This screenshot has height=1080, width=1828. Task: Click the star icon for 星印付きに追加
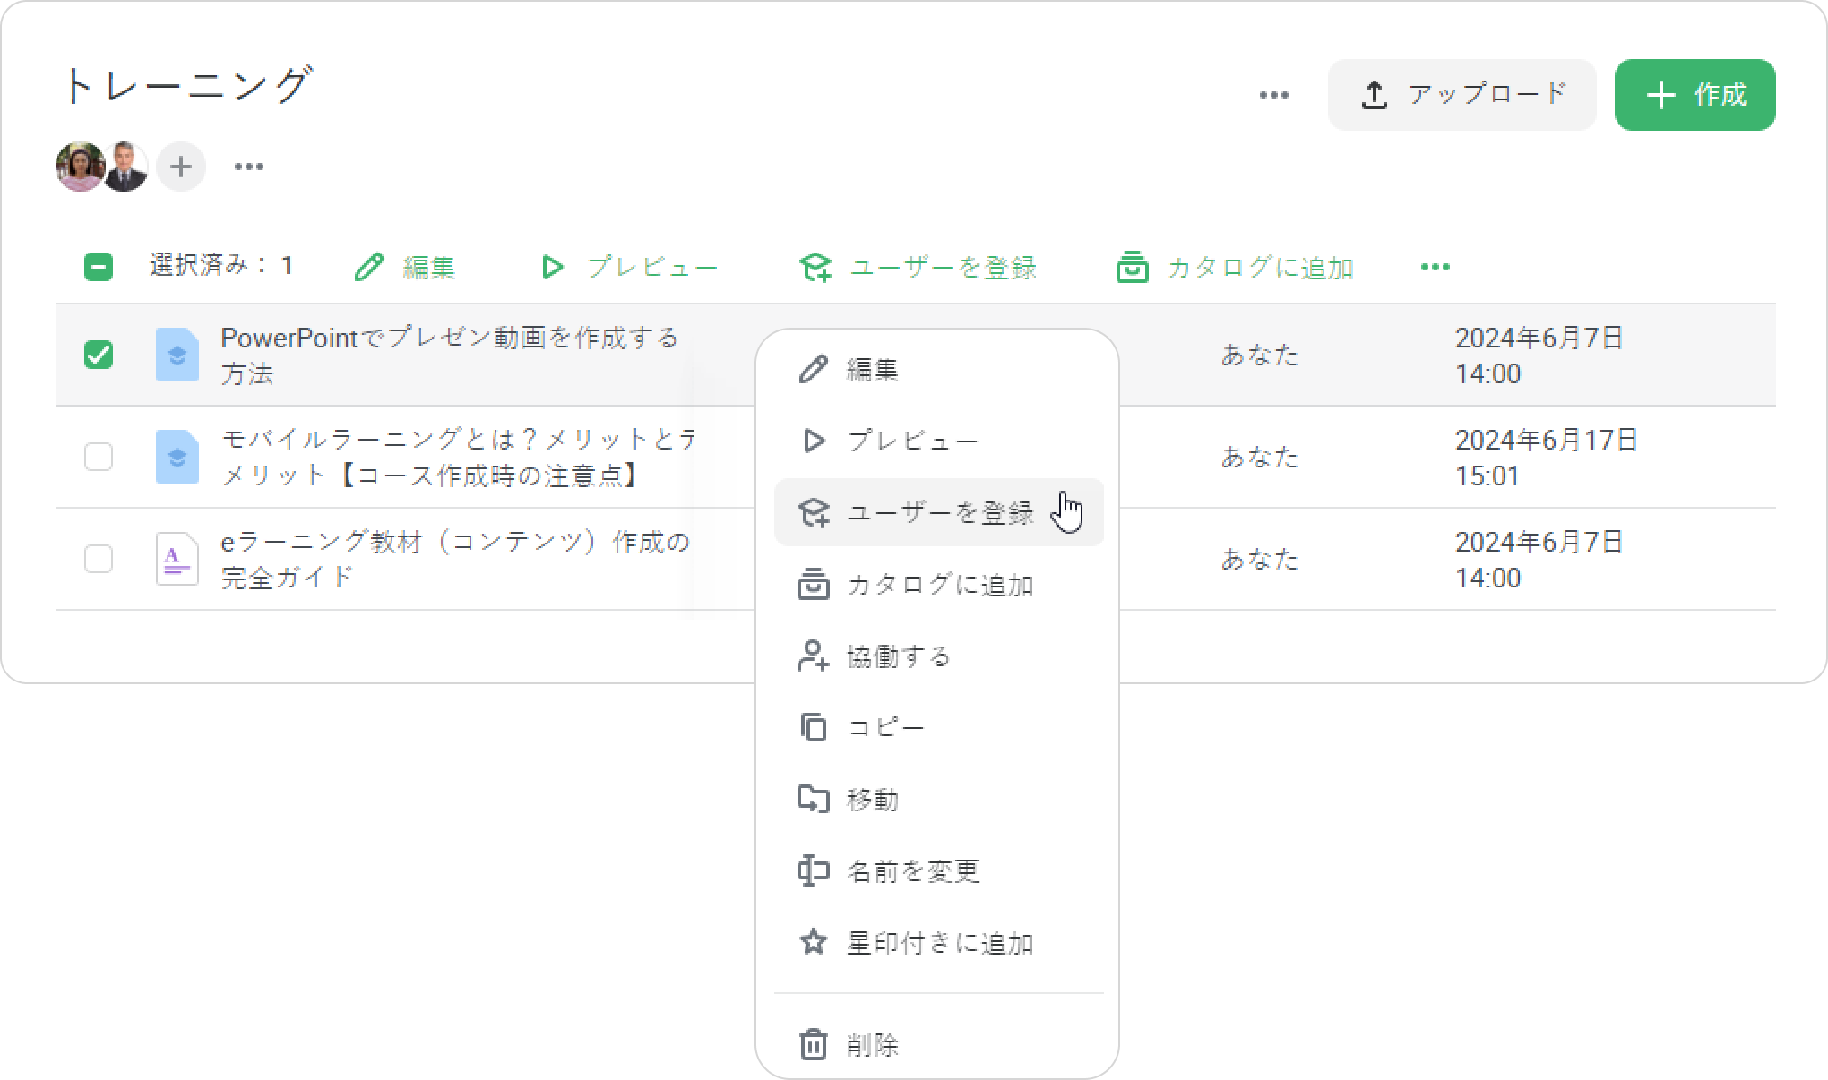[813, 942]
